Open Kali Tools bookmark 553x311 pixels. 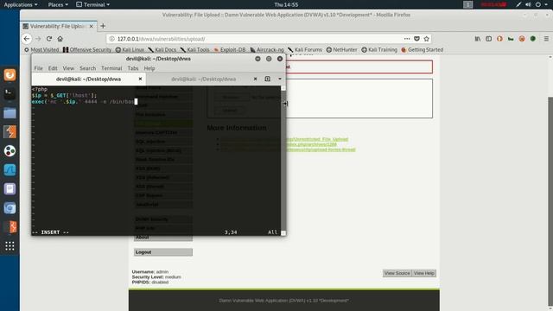[x=195, y=50]
